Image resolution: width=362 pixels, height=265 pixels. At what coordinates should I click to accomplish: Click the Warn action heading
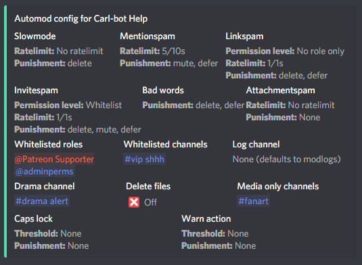click(x=206, y=218)
